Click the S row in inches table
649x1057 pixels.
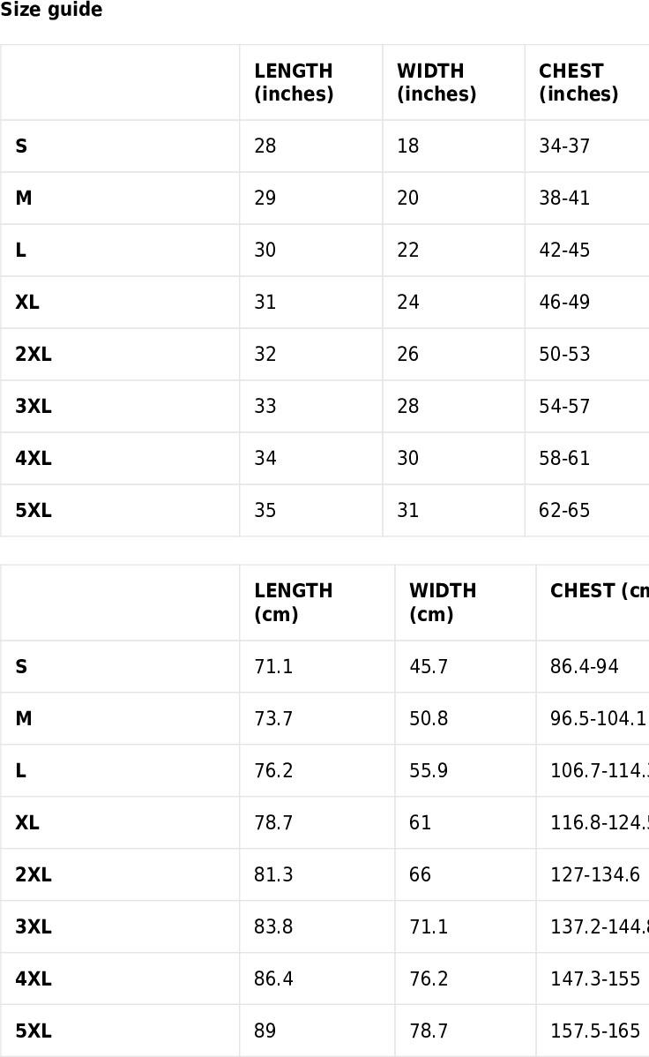click(x=324, y=146)
